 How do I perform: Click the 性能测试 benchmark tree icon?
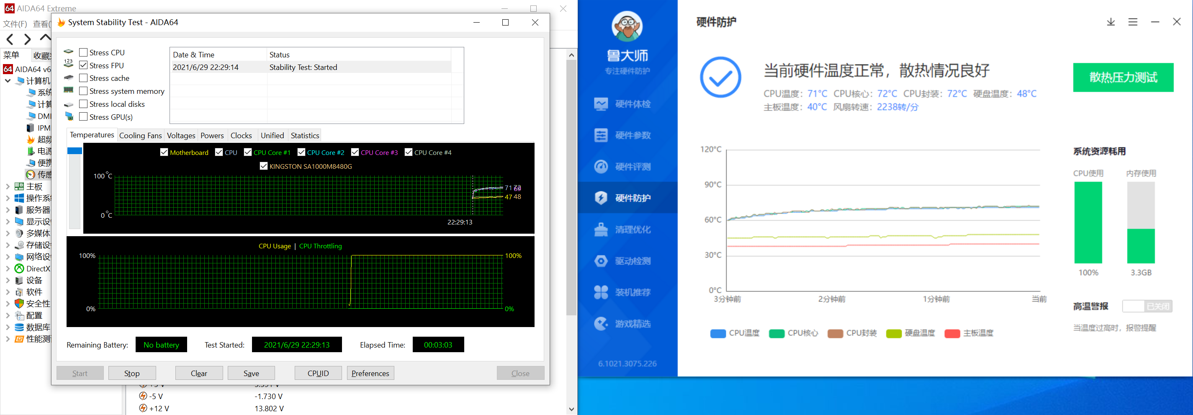click(x=19, y=339)
